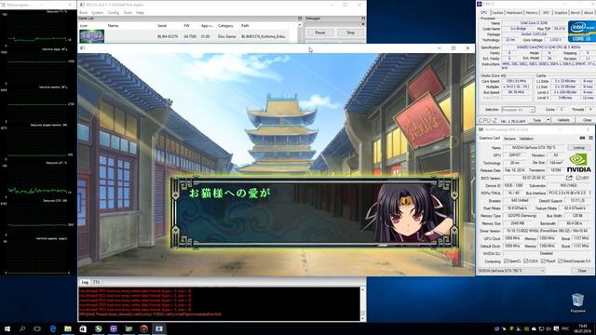Open the Windows Start menu
Screen dimensions: 596x335
[7, 328]
